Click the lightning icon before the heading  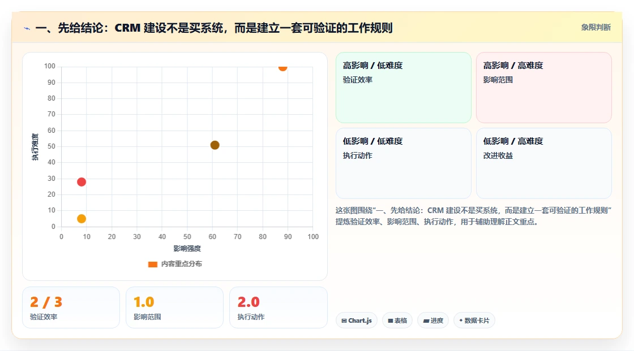27,28
